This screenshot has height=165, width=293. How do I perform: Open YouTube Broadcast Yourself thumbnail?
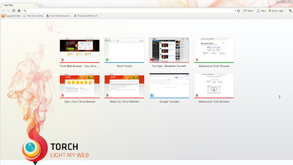click(x=169, y=50)
